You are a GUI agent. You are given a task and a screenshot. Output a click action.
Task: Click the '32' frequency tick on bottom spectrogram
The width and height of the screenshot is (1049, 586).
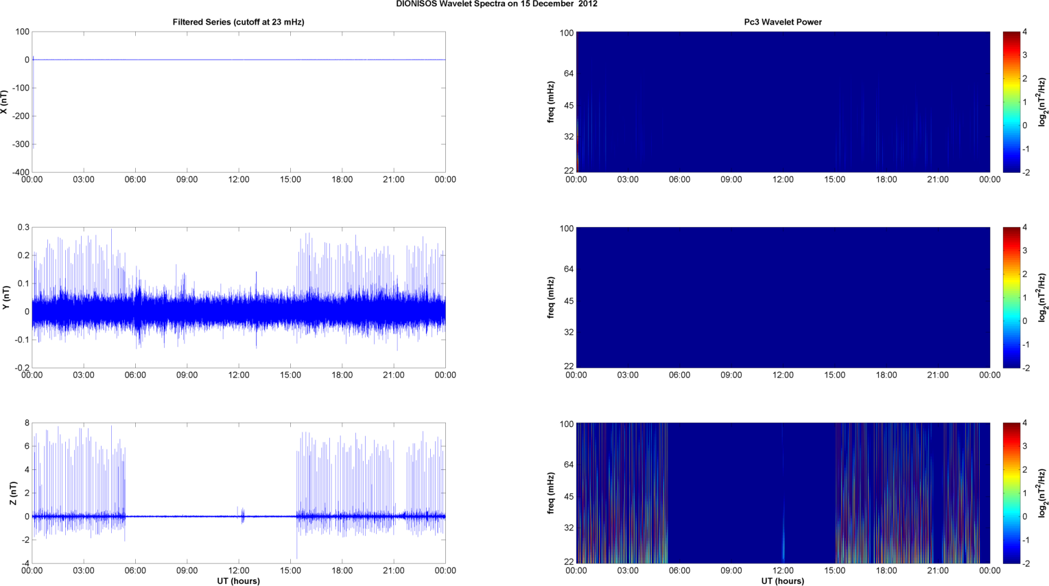click(569, 528)
